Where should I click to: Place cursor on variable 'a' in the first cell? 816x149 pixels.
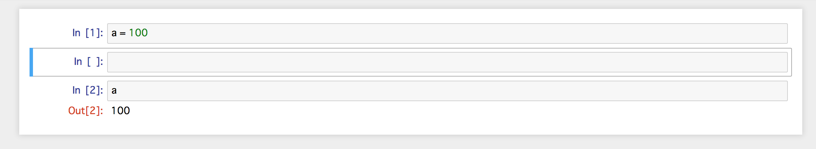(114, 33)
